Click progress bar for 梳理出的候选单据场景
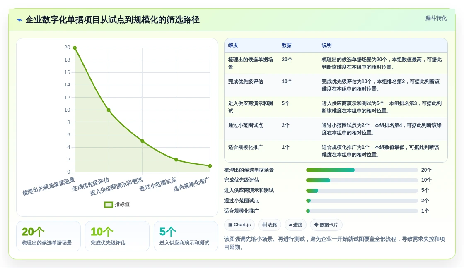 click(362, 170)
